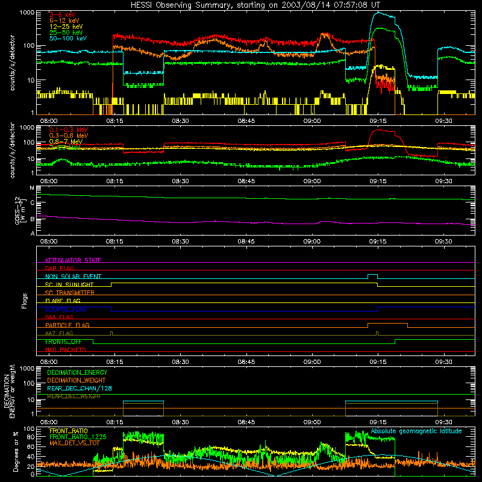Click the 09:00 time label under Flags panel
Screen dimensions: 482x482
click(312, 362)
